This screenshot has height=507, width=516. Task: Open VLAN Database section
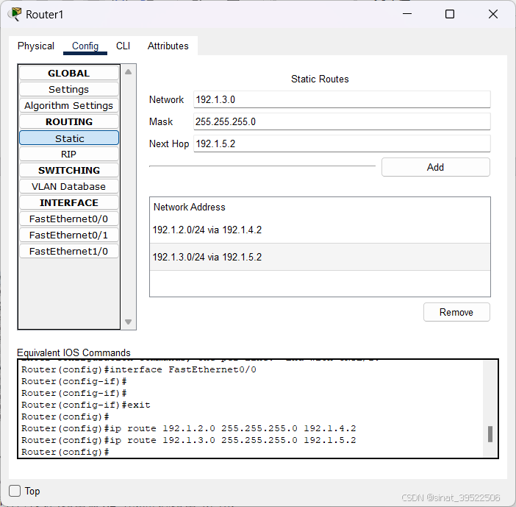coord(68,186)
